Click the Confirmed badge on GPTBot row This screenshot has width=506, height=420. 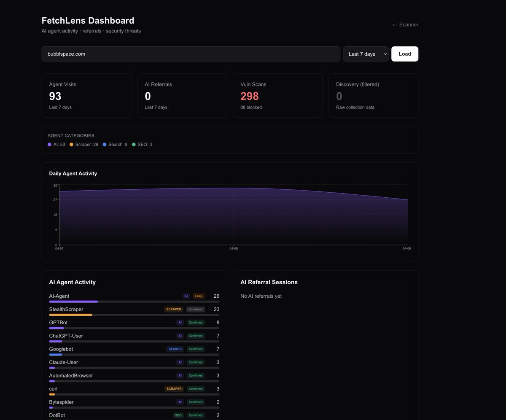196,323
